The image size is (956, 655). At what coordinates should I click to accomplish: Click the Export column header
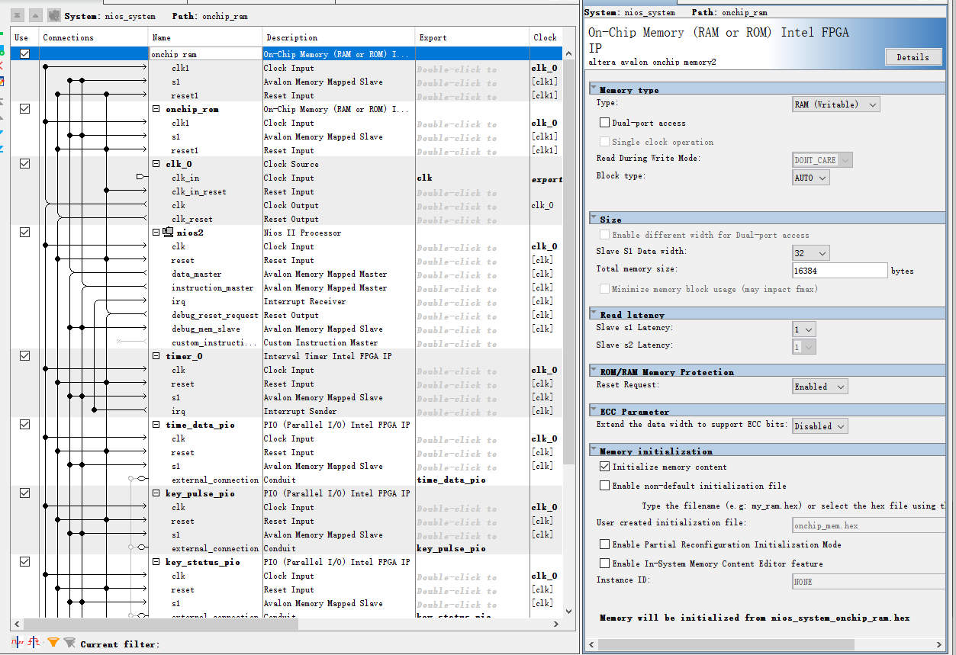472,37
